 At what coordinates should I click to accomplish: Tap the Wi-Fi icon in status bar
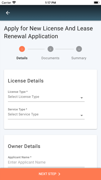[14, 3]
